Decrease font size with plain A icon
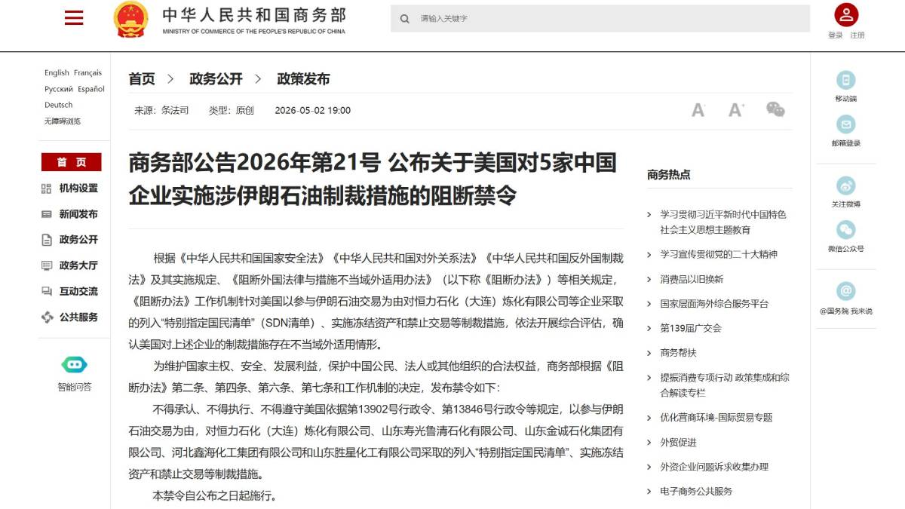The width and height of the screenshot is (905, 509). tap(698, 110)
